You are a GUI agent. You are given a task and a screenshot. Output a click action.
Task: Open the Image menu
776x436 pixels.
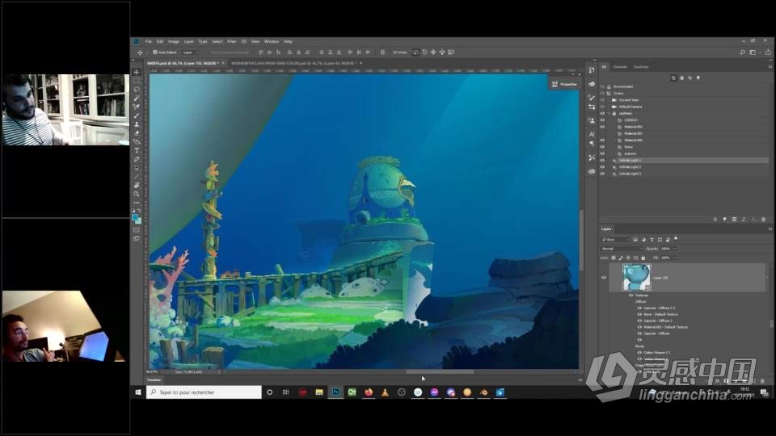tap(174, 41)
